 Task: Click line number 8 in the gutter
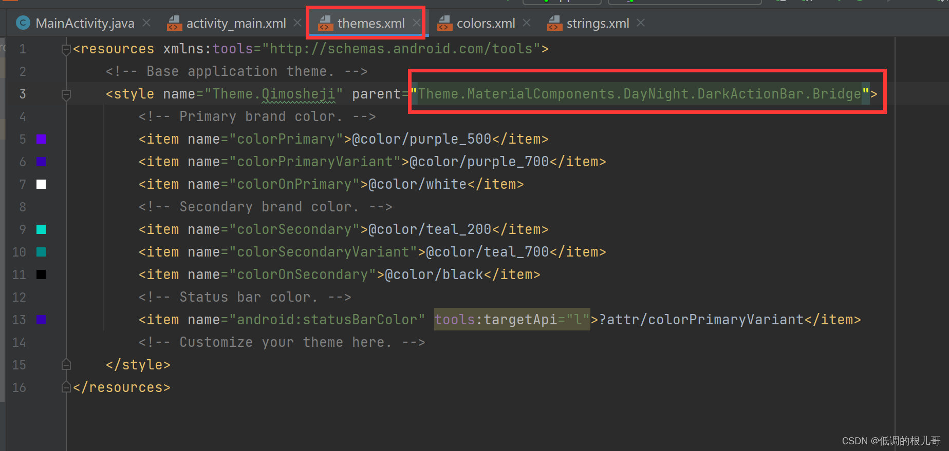[23, 207]
